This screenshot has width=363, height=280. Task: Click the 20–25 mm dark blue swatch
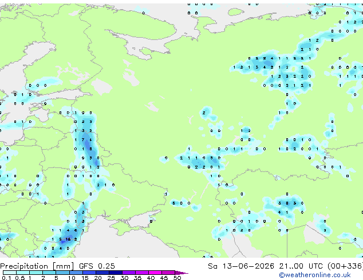point(102,273)
